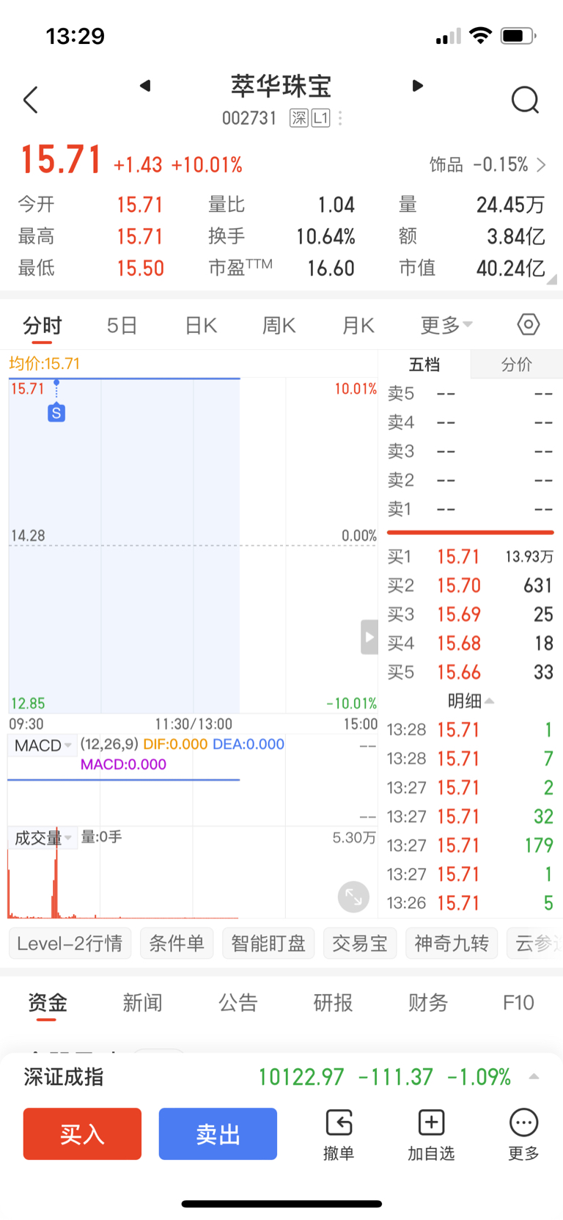The width and height of the screenshot is (563, 1220).
Task: Tap the intraday price chart area
Action: click(193, 545)
